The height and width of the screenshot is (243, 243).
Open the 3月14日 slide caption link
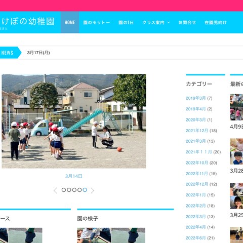tap(74, 176)
